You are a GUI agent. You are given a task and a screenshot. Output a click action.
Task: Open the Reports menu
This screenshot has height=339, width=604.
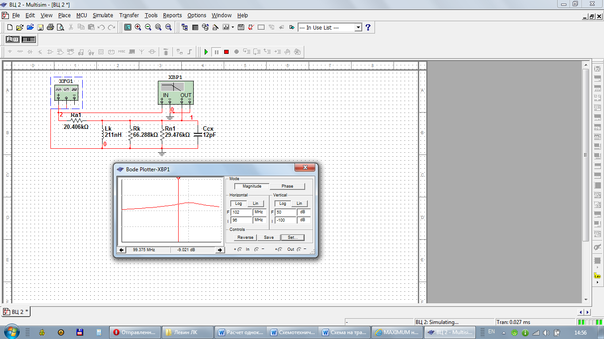click(172, 15)
